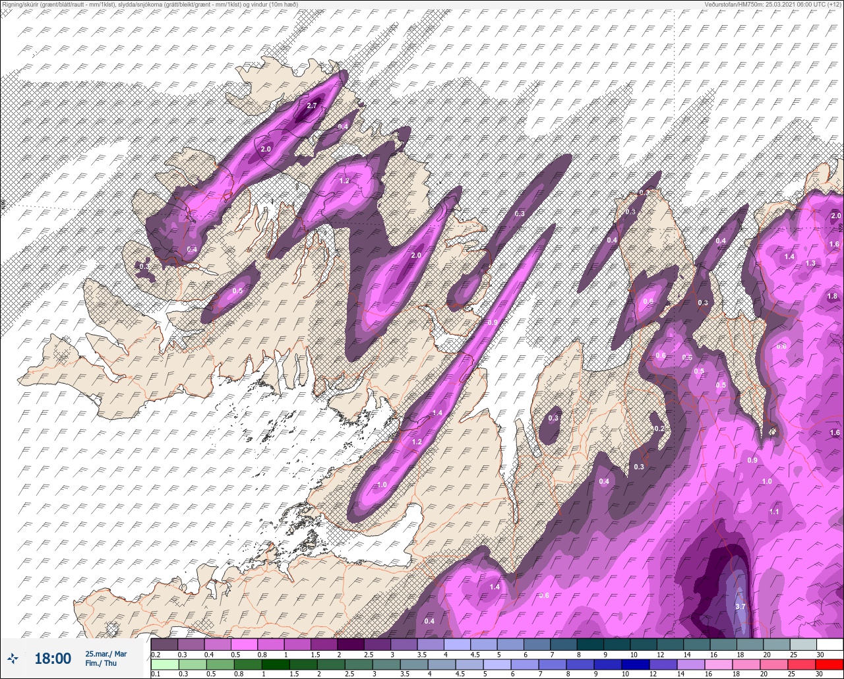Viewport: 844px width, 679px height.
Task: Select upper legend swatch between 2 and 2.5
Action: tap(351, 644)
